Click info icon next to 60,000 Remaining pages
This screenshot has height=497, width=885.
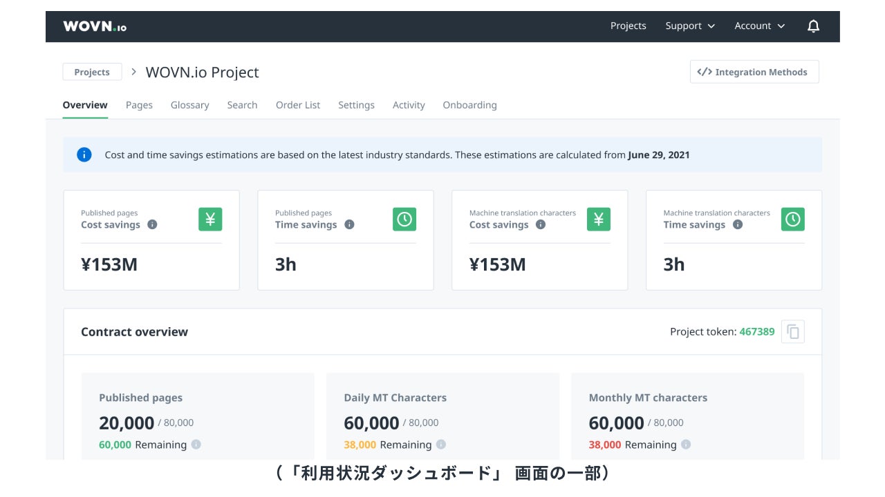196,445
